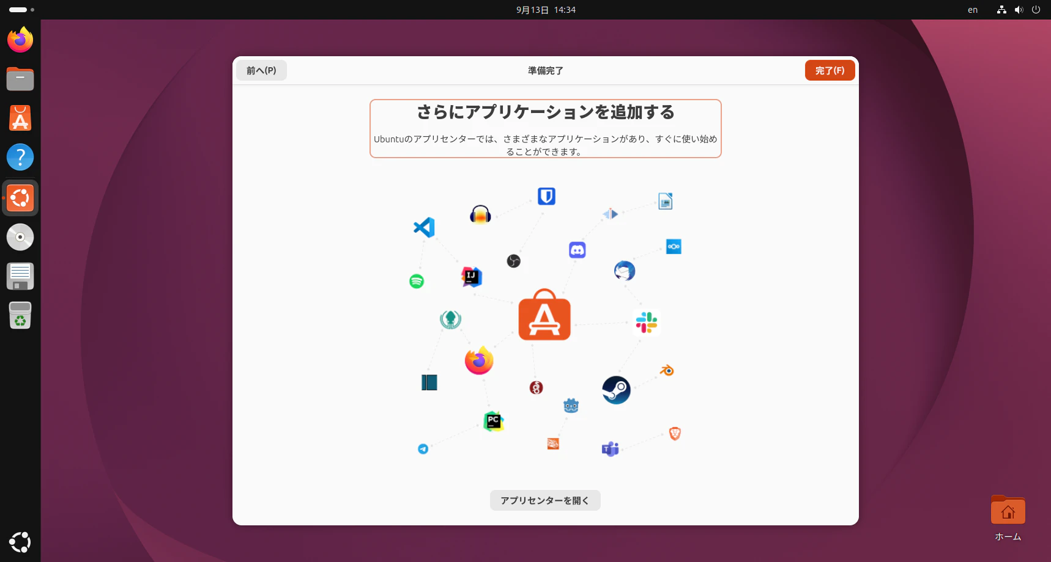Click the 準備完了 window title

point(546,71)
